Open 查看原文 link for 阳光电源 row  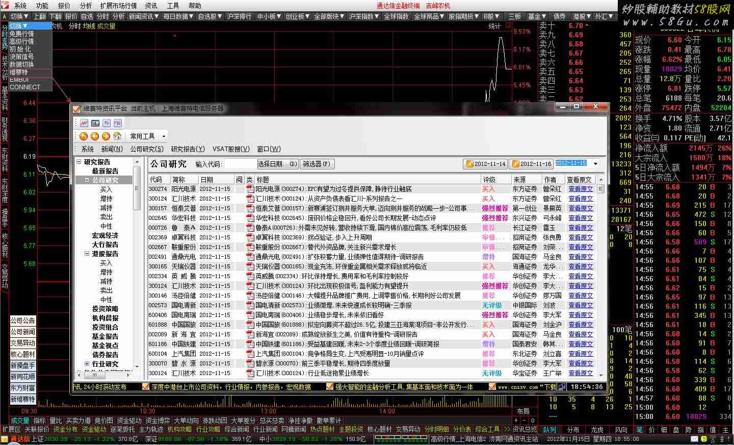581,189
